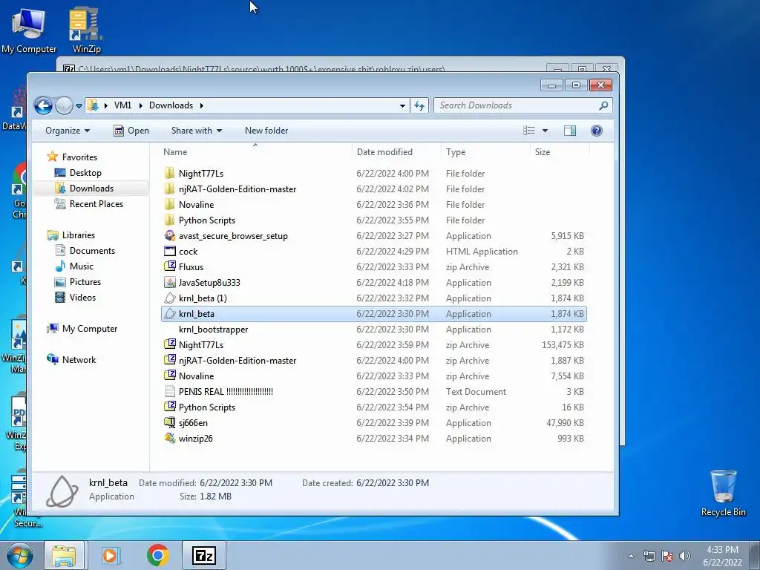The width and height of the screenshot is (760, 570).
Task: Select krnl_bootstrapper file name
Action: point(213,329)
